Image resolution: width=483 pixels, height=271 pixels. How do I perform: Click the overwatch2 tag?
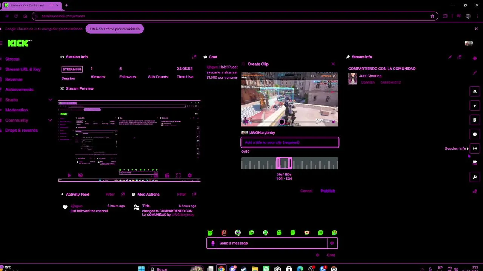click(391, 82)
